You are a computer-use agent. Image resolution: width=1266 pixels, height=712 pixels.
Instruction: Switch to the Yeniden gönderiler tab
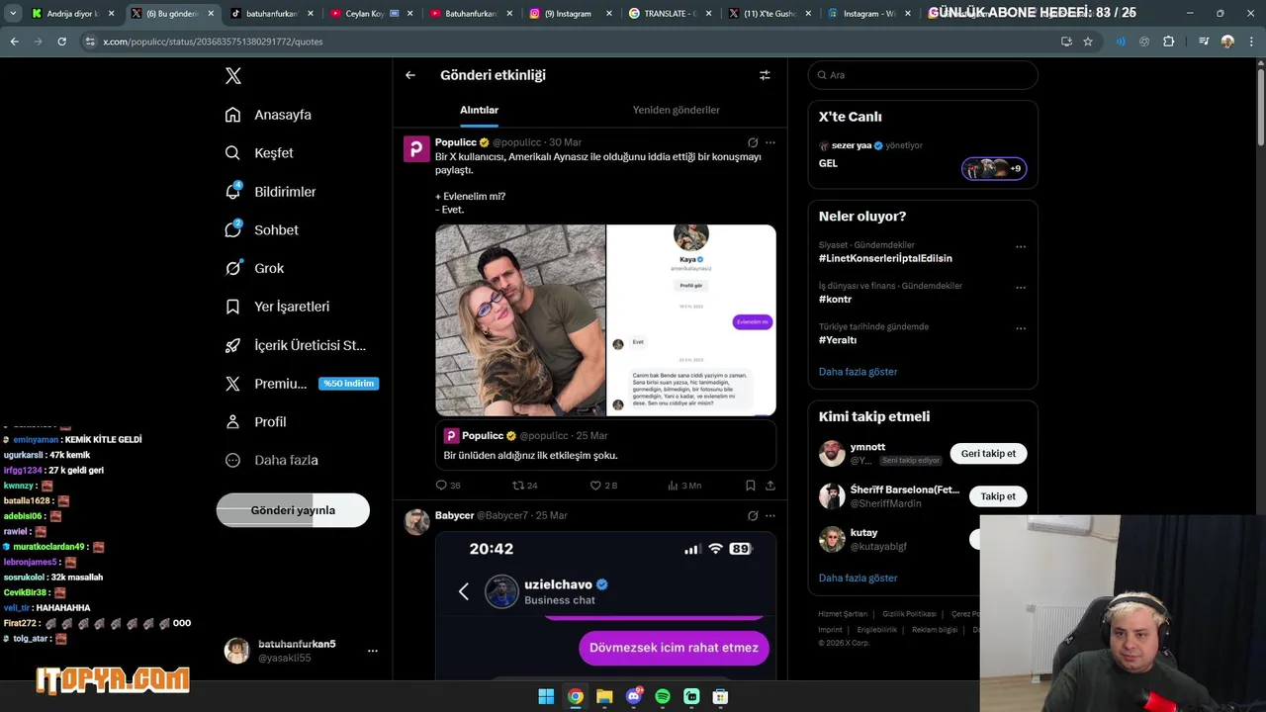click(x=677, y=110)
